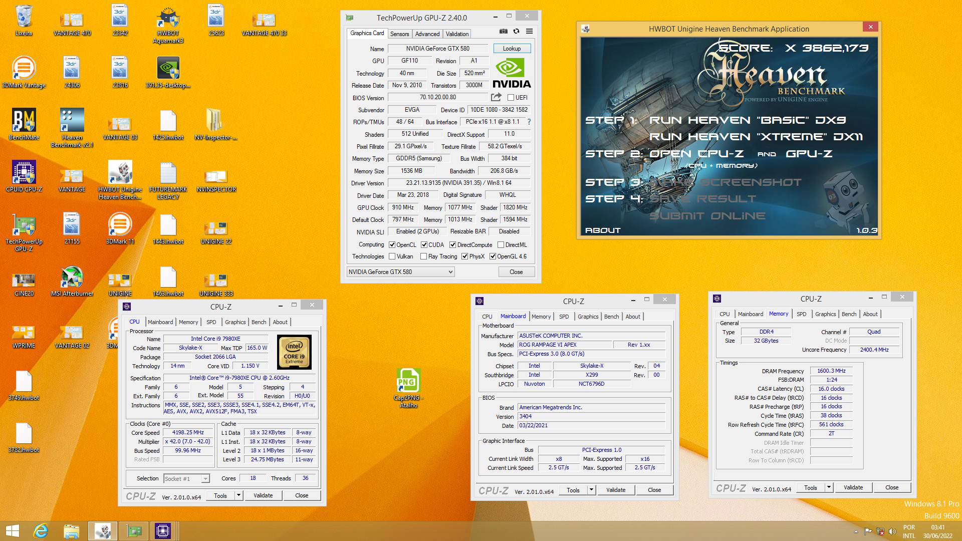The width and height of the screenshot is (962, 541).
Task: Click the Lookup button in GPU-Z
Action: tap(512, 49)
